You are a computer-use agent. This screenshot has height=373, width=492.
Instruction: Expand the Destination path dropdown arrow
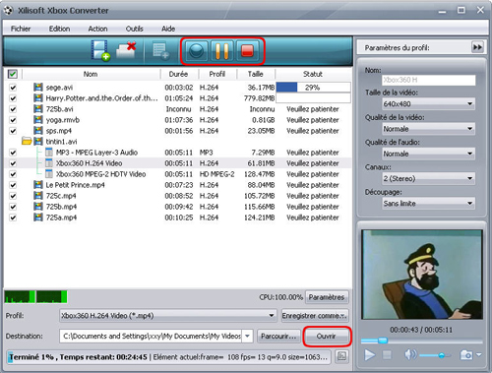(x=247, y=336)
